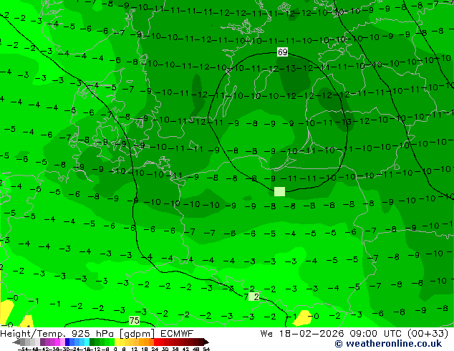
Task: Click the yellow 0 to 6 legend color
Action: 117,342
